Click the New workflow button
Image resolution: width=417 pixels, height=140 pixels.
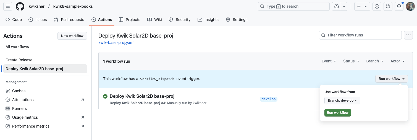(72, 36)
